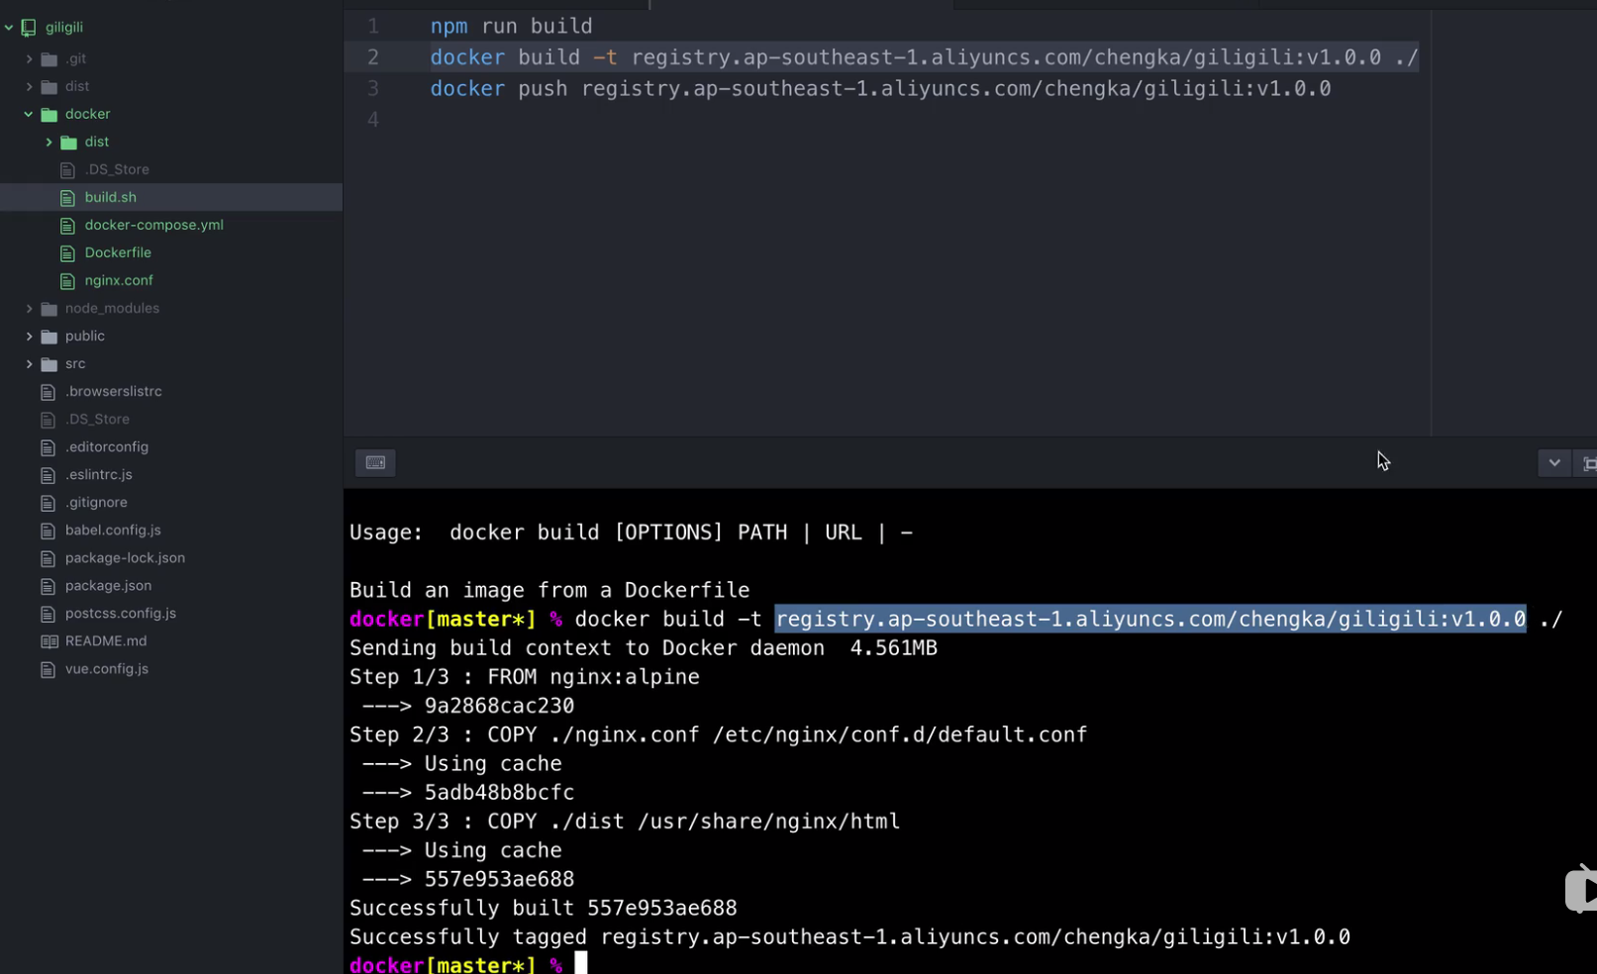Expand the public folder
Viewport: 1597px width, 974px height.
click(x=29, y=337)
